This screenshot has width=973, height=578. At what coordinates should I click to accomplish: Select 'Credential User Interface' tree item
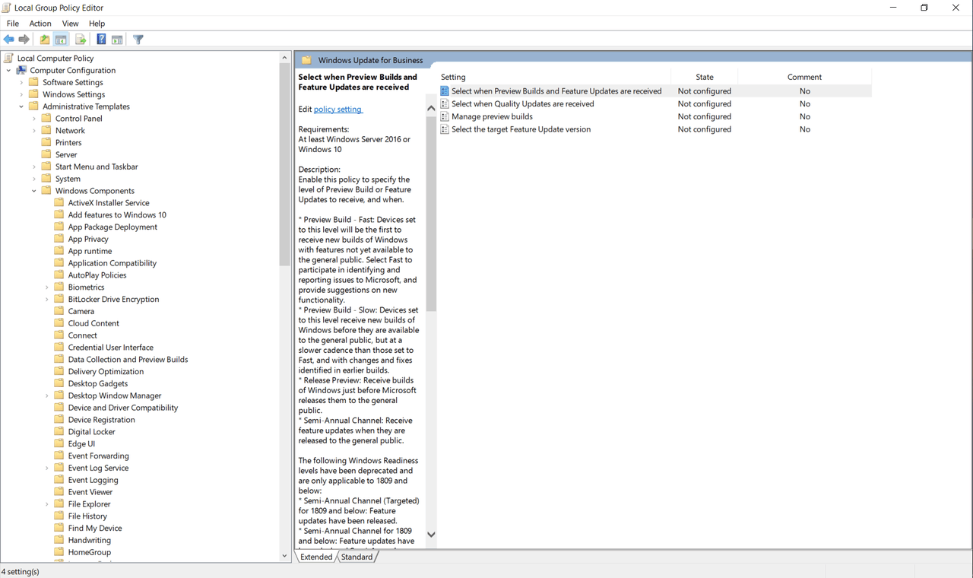coord(111,348)
